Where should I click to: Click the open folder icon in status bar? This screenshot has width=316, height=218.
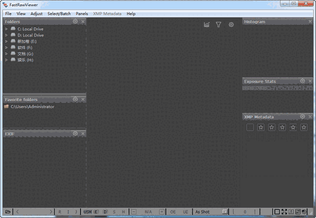tap(6, 212)
